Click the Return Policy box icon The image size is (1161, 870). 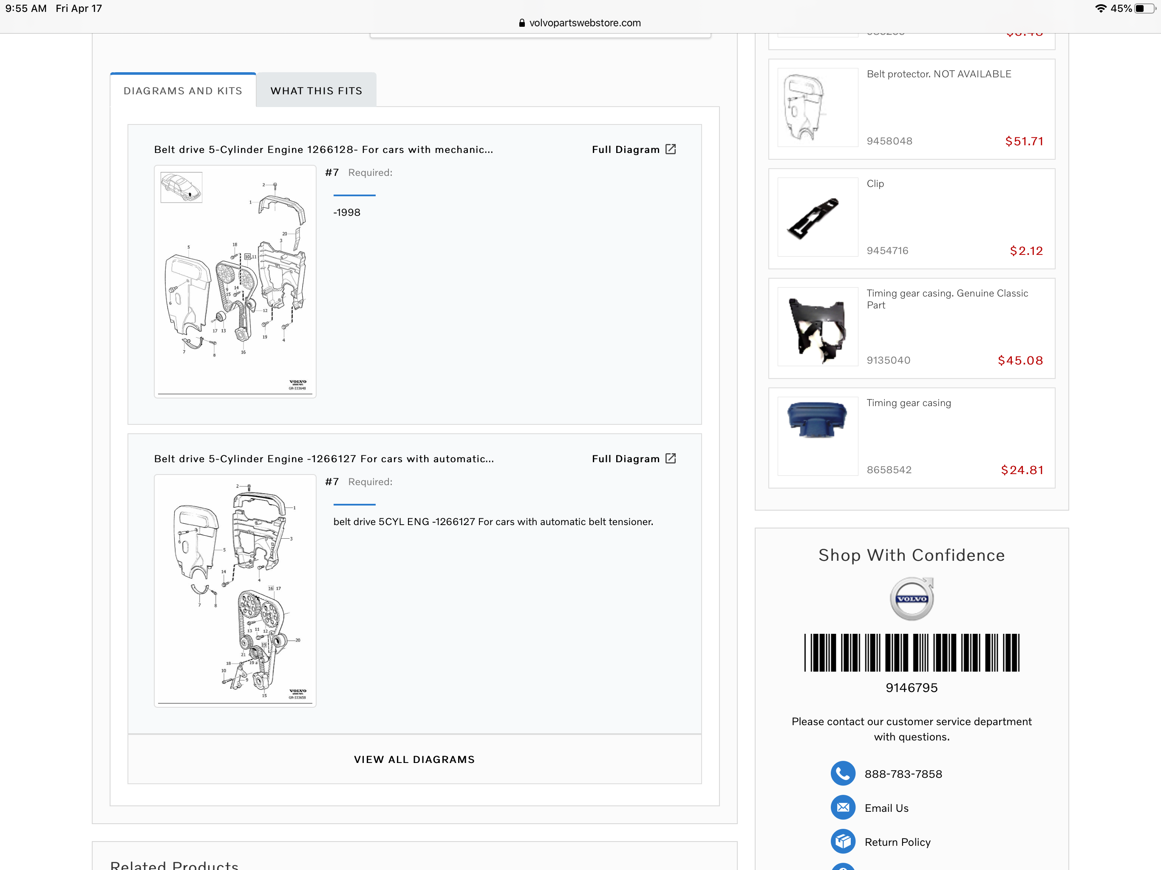(x=843, y=841)
